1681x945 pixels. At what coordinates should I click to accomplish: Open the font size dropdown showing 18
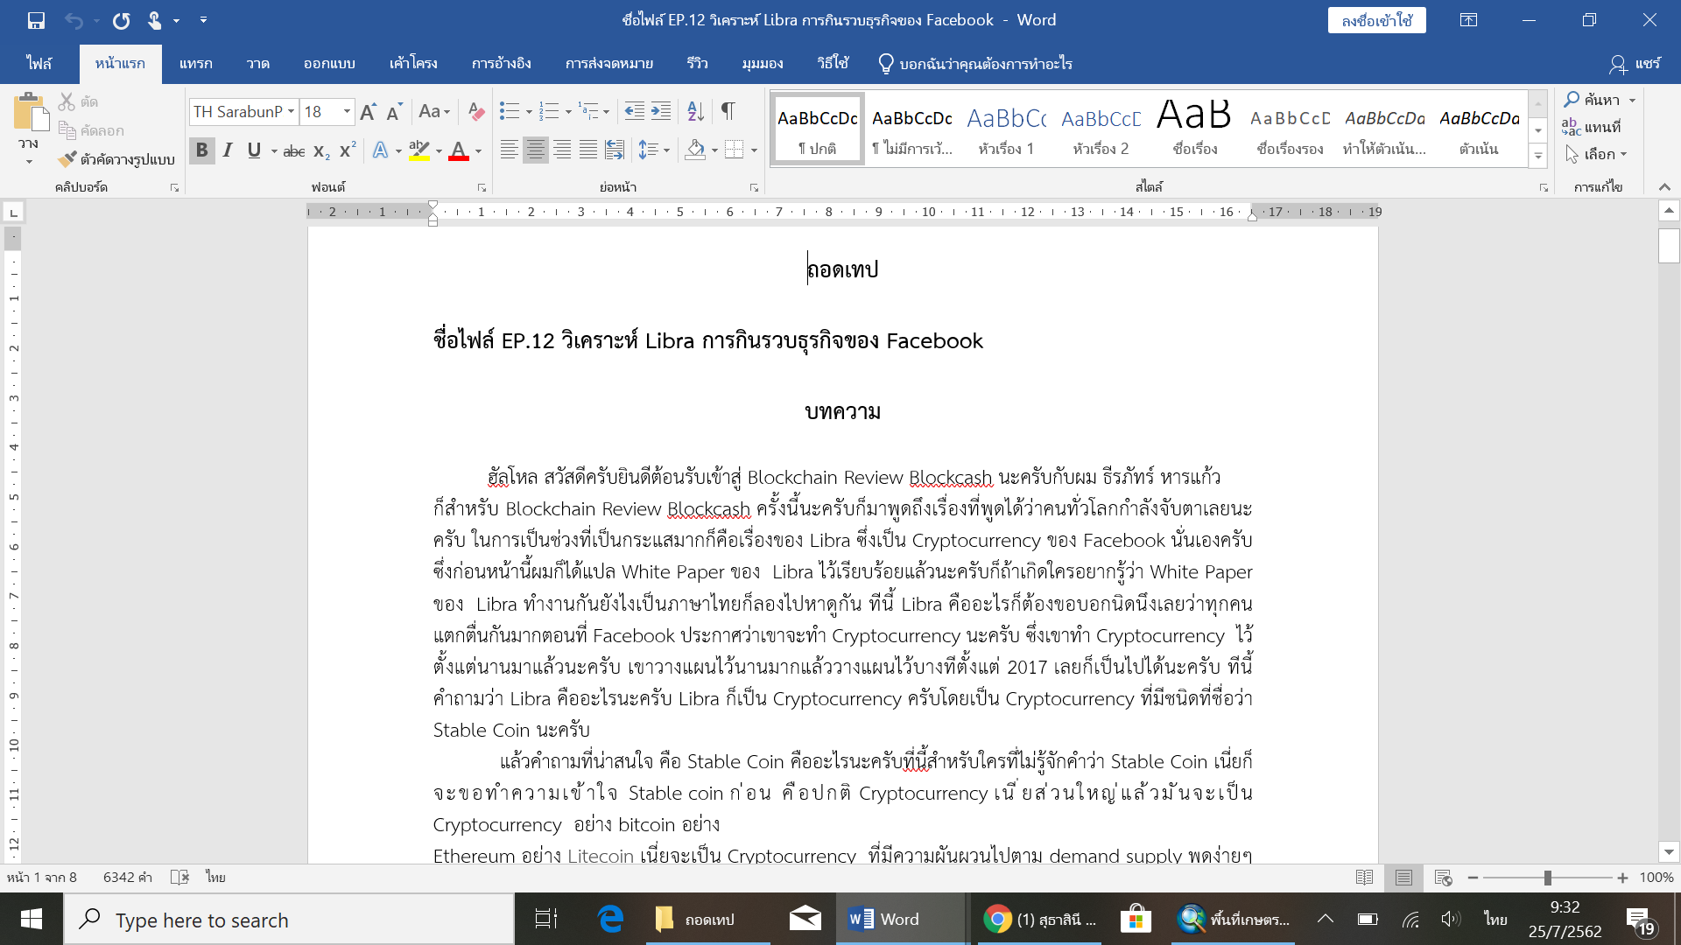click(347, 111)
